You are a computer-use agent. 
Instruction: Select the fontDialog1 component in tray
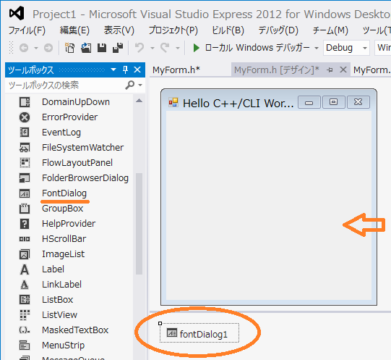coord(199,333)
